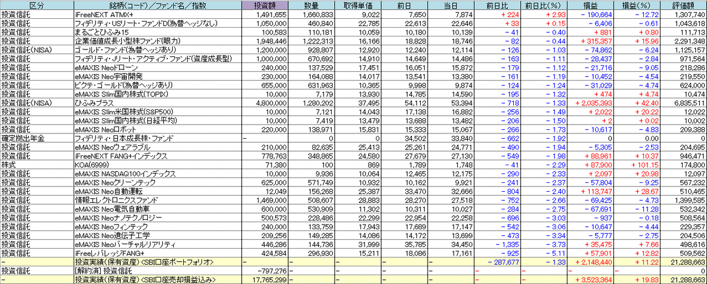Select フィデリティ・Jリート・アクティブ・ファンド cell
This screenshot has height=284, width=707.
pyautogui.click(x=157, y=58)
